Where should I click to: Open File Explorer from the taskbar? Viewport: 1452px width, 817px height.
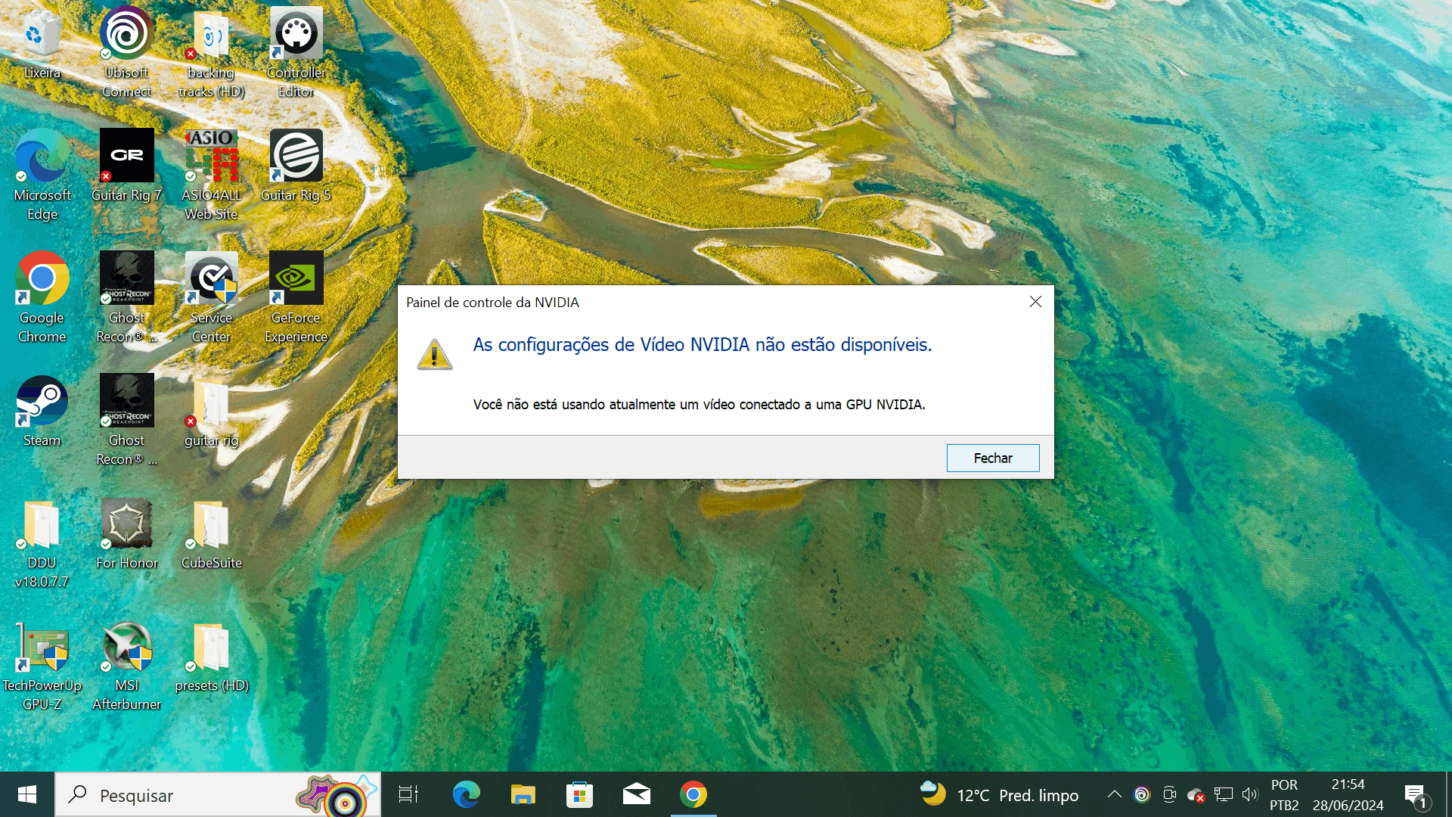(523, 794)
